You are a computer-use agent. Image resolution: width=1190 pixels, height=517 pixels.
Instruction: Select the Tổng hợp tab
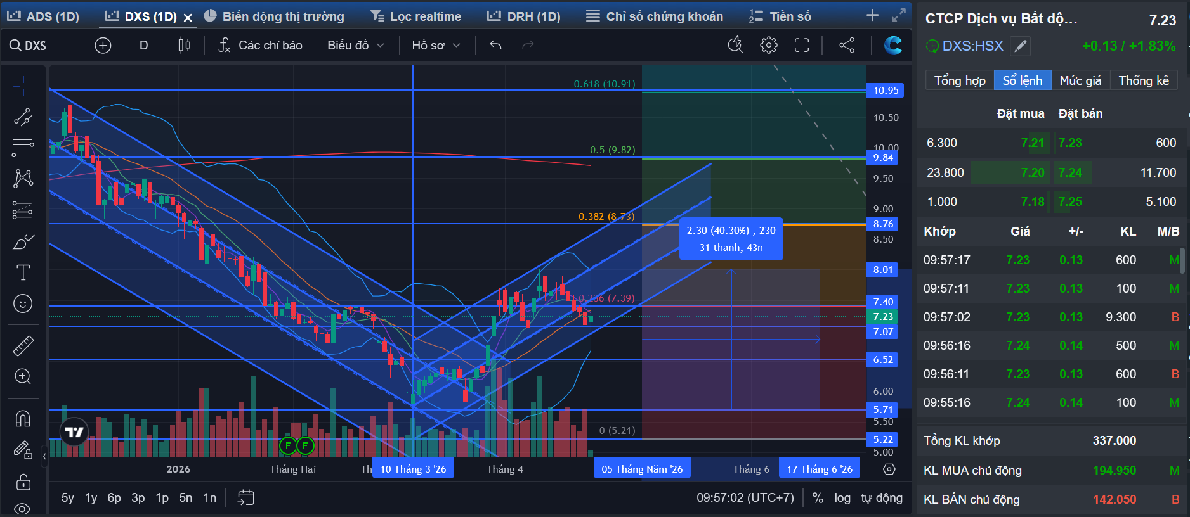960,80
